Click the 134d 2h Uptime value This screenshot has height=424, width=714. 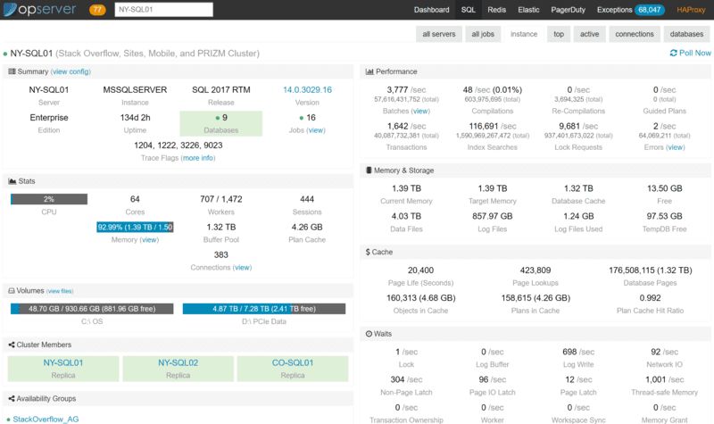[135, 118]
